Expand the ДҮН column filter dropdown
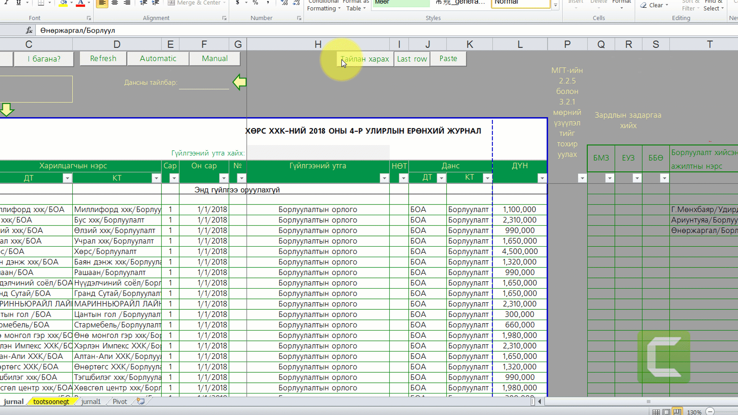The width and height of the screenshot is (738, 415). click(x=542, y=178)
